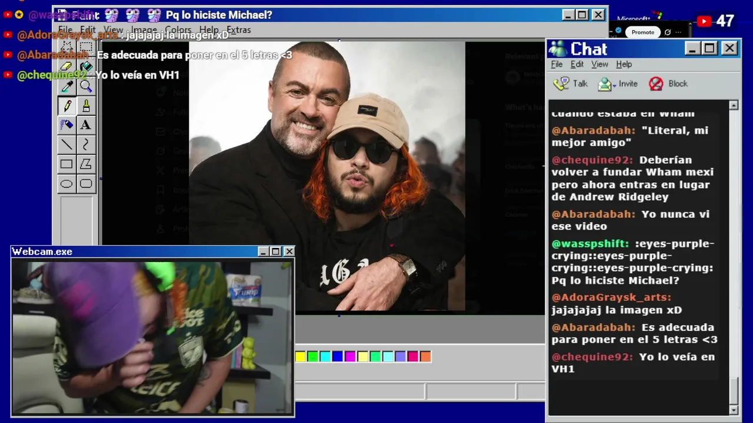Click the "@wasspshift:" username in Chat
The height and width of the screenshot is (423, 753).
pyautogui.click(x=590, y=243)
